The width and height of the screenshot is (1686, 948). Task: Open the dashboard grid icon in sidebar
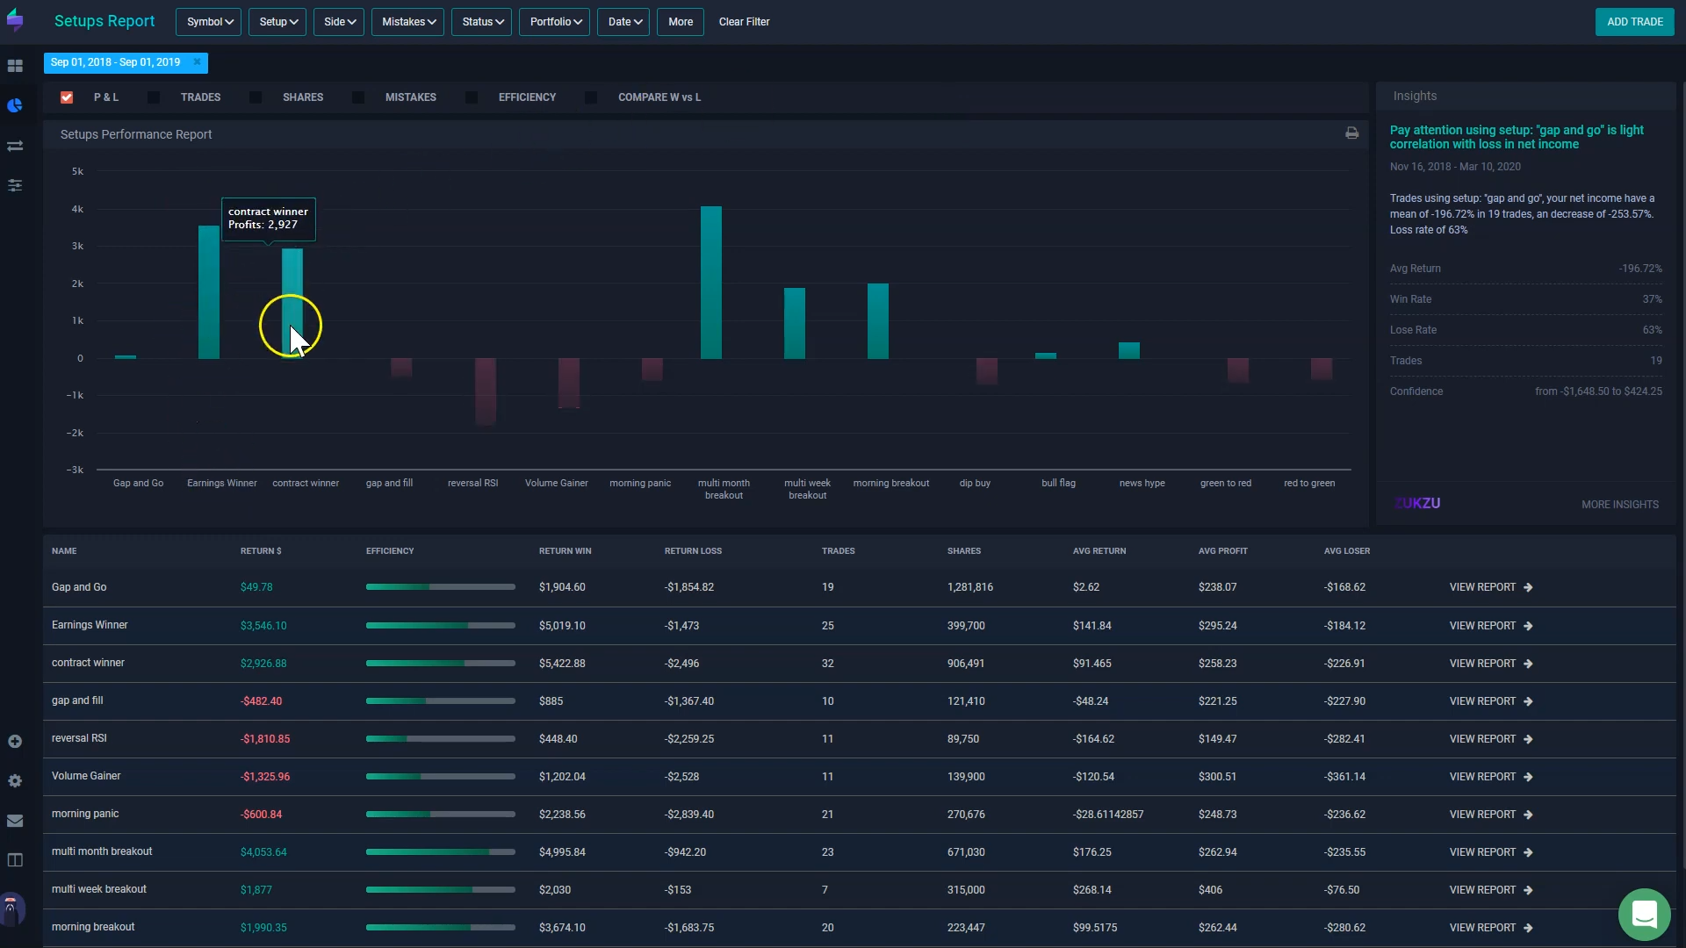tap(15, 66)
